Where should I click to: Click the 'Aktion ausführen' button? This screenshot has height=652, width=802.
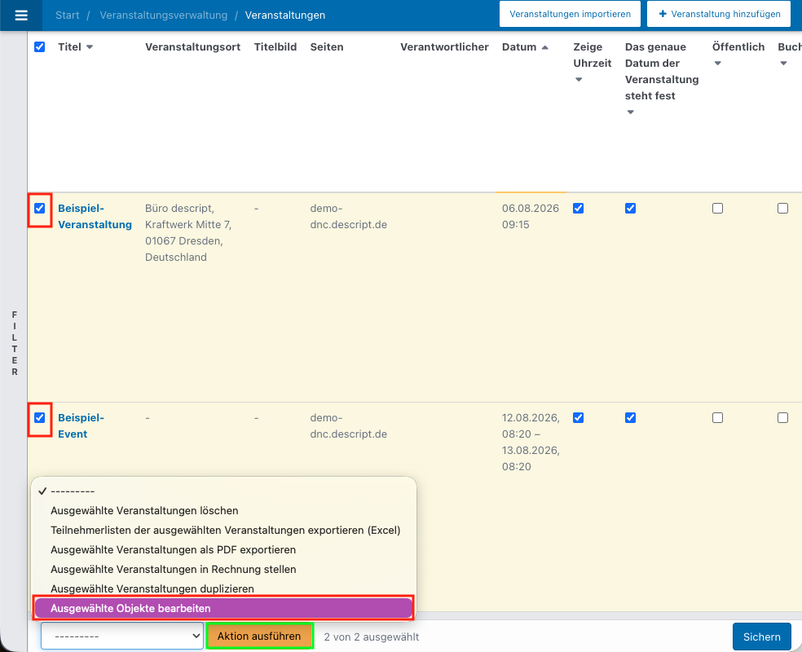[x=259, y=637]
